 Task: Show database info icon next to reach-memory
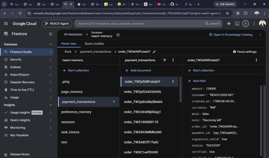tap(118, 35)
